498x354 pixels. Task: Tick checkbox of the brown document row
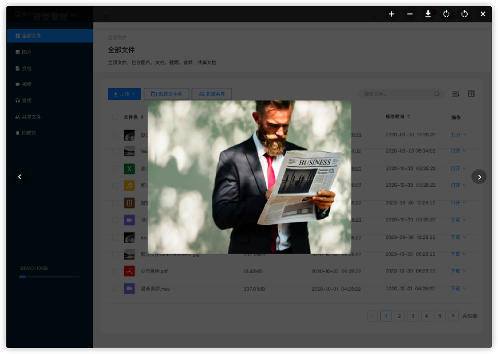(115, 203)
